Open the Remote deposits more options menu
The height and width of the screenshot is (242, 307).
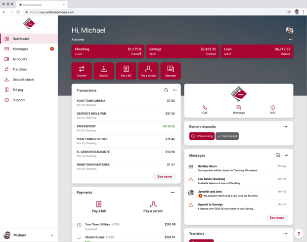click(285, 127)
